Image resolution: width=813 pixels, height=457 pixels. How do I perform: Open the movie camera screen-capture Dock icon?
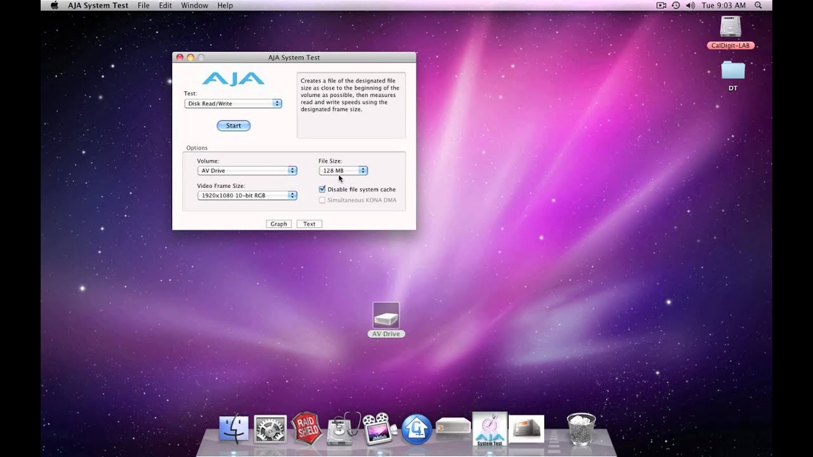point(379,429)
